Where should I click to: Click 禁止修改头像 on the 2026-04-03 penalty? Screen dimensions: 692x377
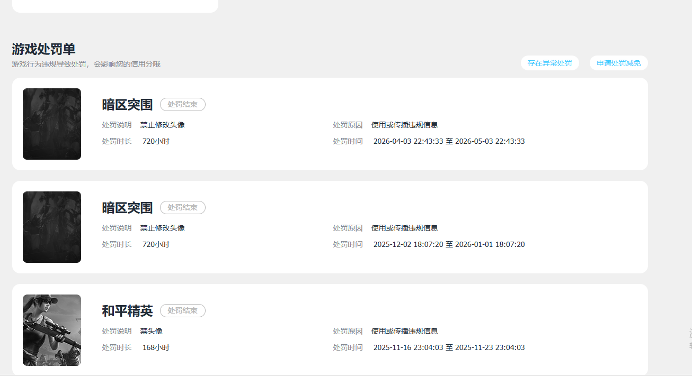[x=163, y=125]
